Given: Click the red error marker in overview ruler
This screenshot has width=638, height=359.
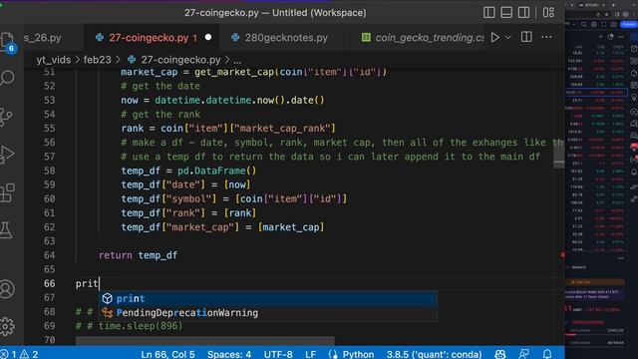Looking at the screenshot, I should 562,255.
